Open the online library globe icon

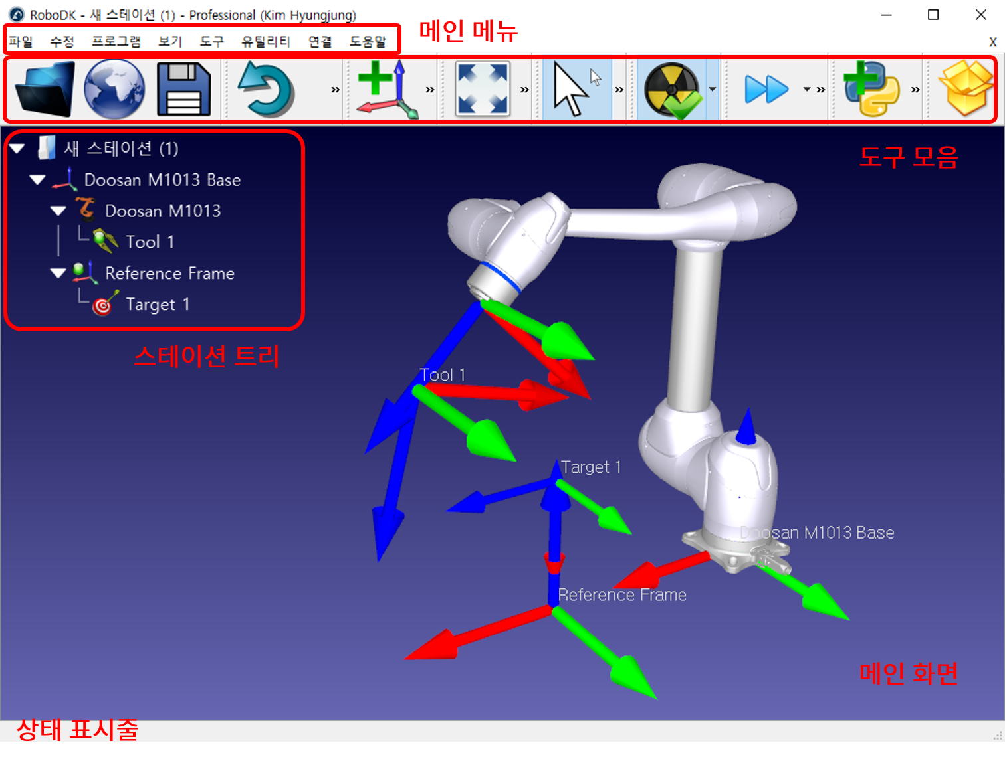click(114, 90)
